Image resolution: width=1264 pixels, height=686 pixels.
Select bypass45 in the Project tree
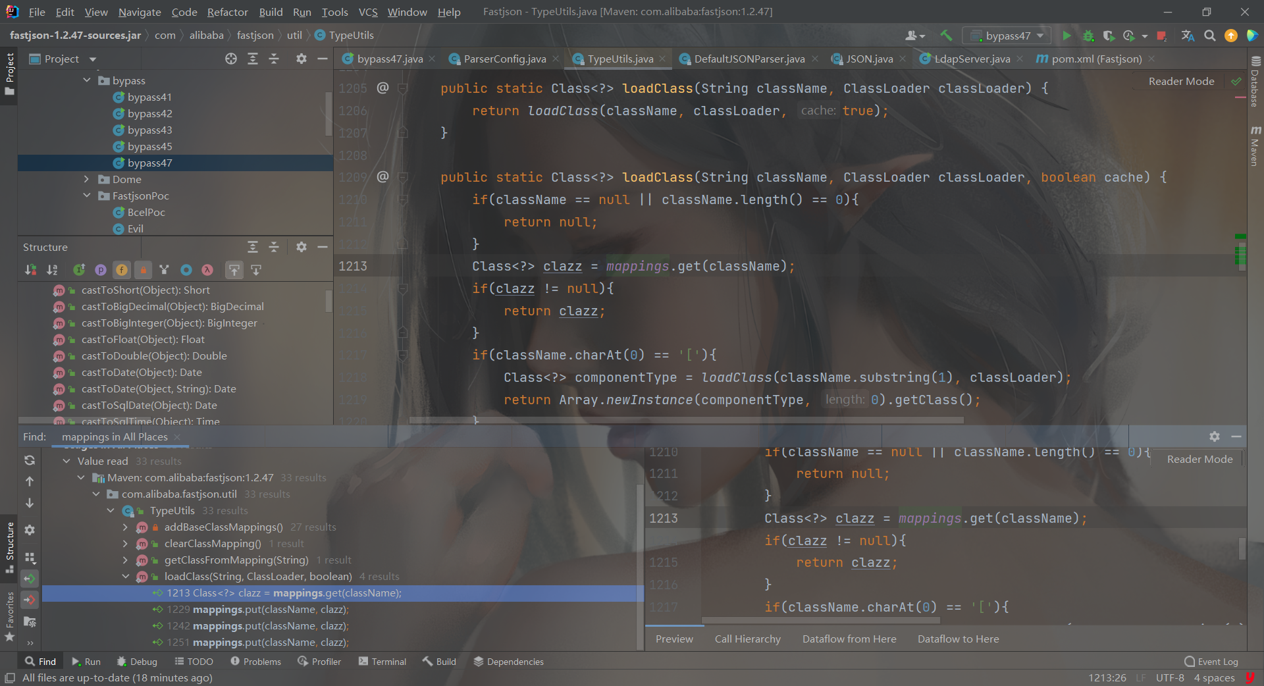coord(149,146)
